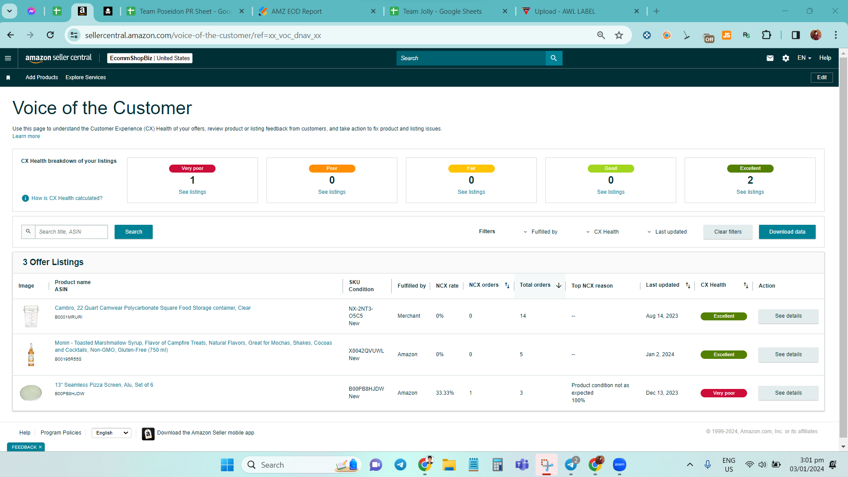Sort by Total orders arrow

559,285
